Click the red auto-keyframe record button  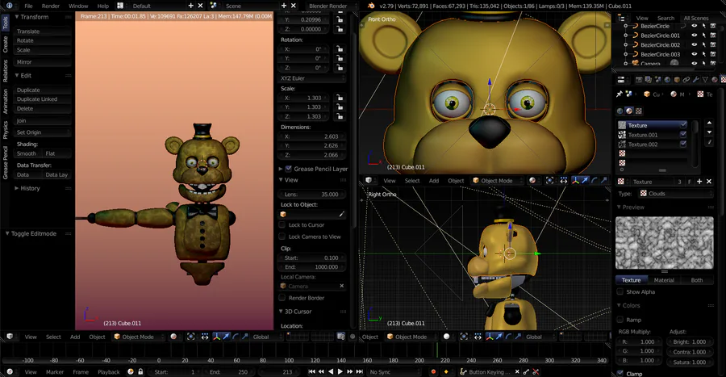[433, 371]
